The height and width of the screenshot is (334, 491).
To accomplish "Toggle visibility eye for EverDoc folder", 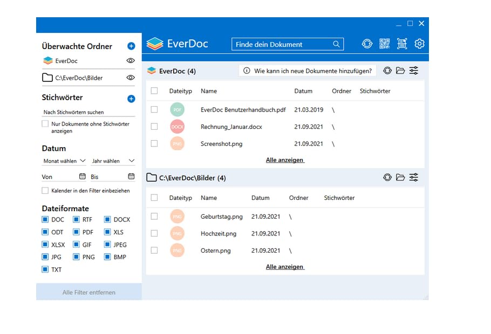I will coord(131,61).
